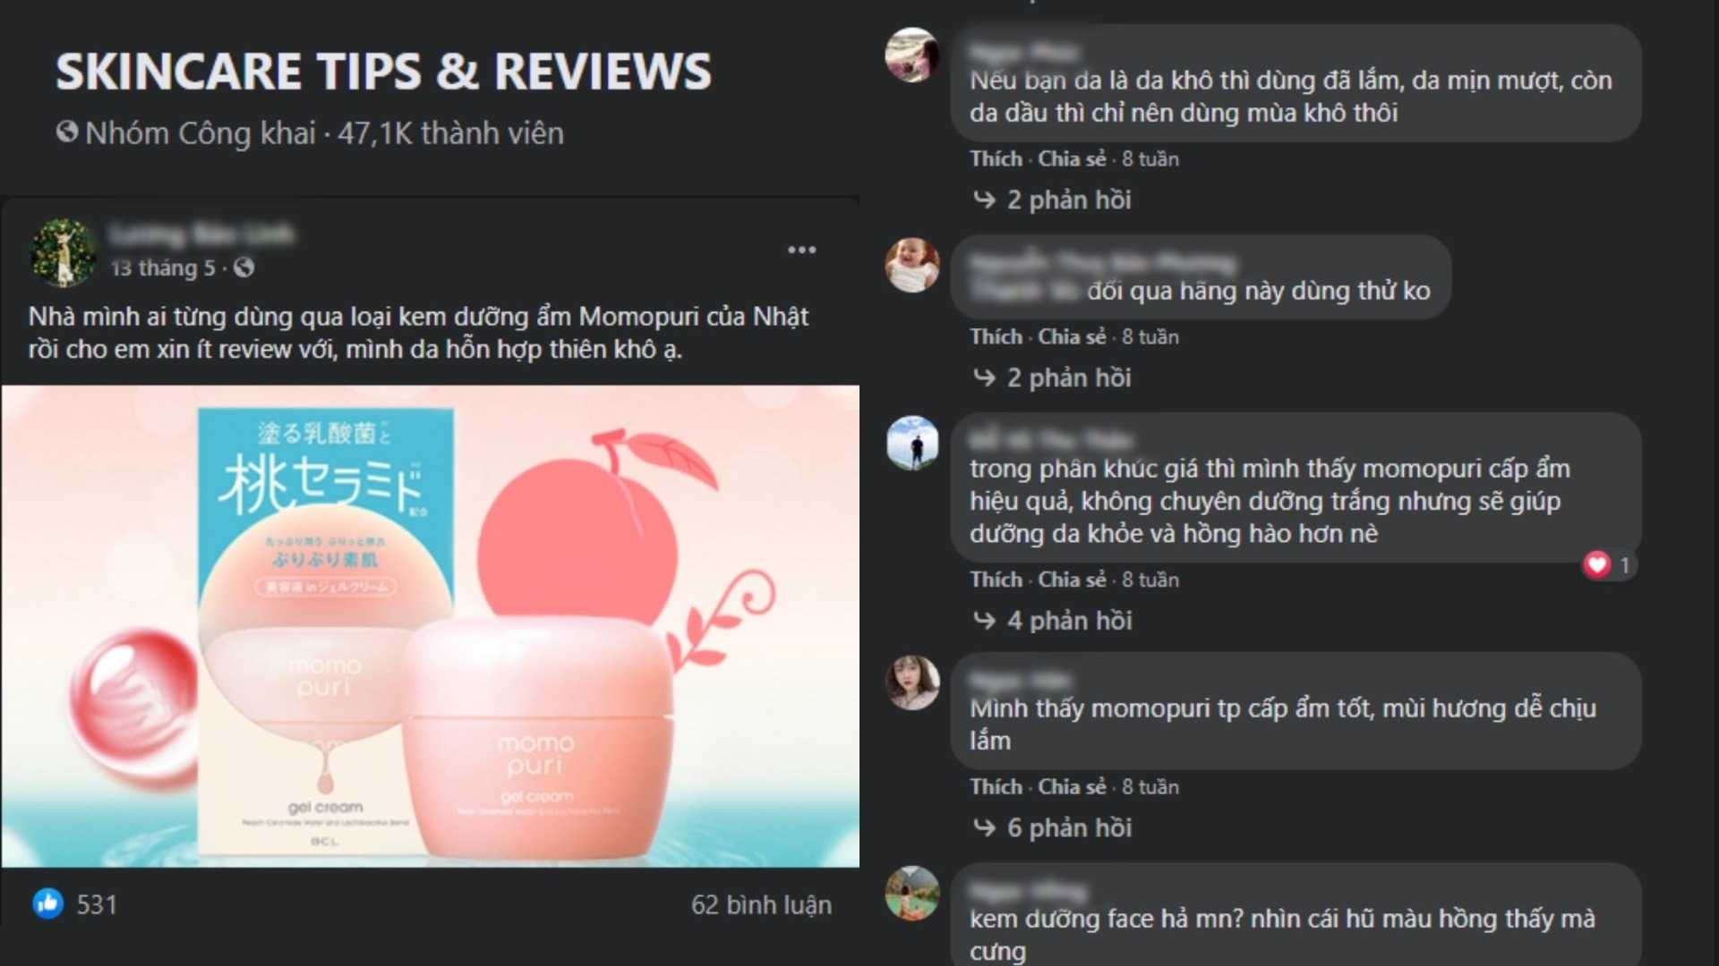The width and height of the screenshot is (1719, 966).
Task: Open the 62 bình luận comments link
Action: tap(761, 904)
